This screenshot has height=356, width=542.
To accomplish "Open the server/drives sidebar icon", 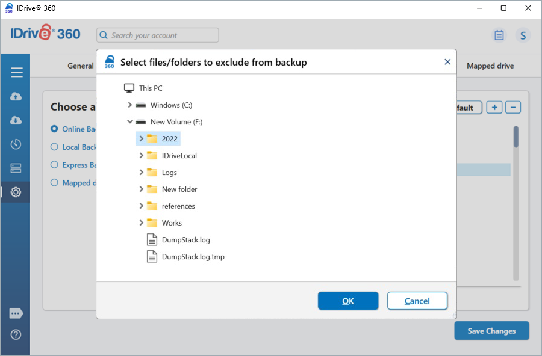I will (16, 168).
